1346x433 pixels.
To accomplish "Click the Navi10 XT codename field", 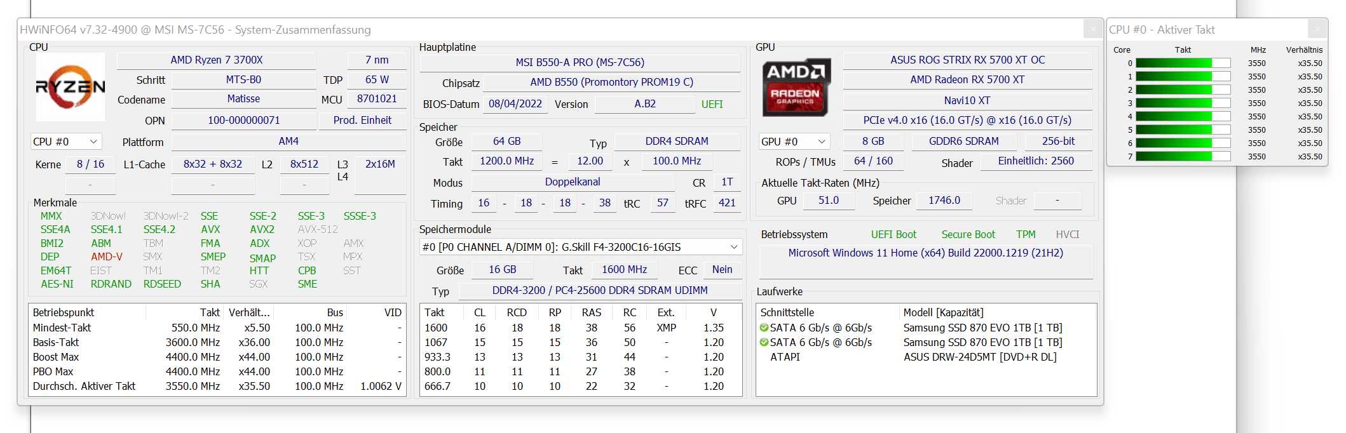I will [967, 101].
